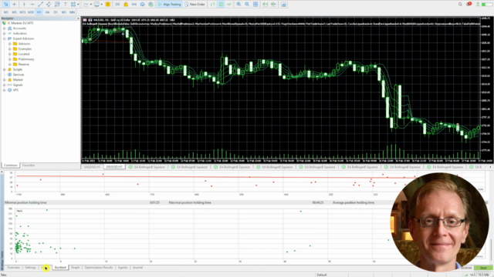Click the green Start button
This screenshot has height=277, width=494.
coord(483,268)
